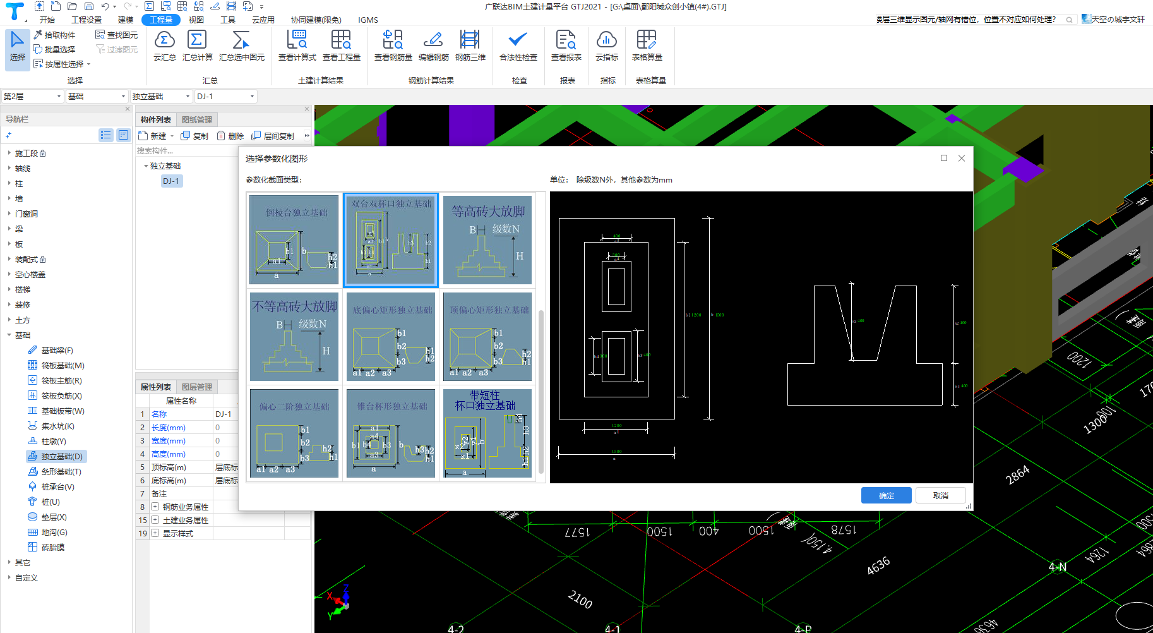Open the DJ-1 component dropdown
Image resolution: width=1153 pixels, height=633 pixels.
coord(225,96)
